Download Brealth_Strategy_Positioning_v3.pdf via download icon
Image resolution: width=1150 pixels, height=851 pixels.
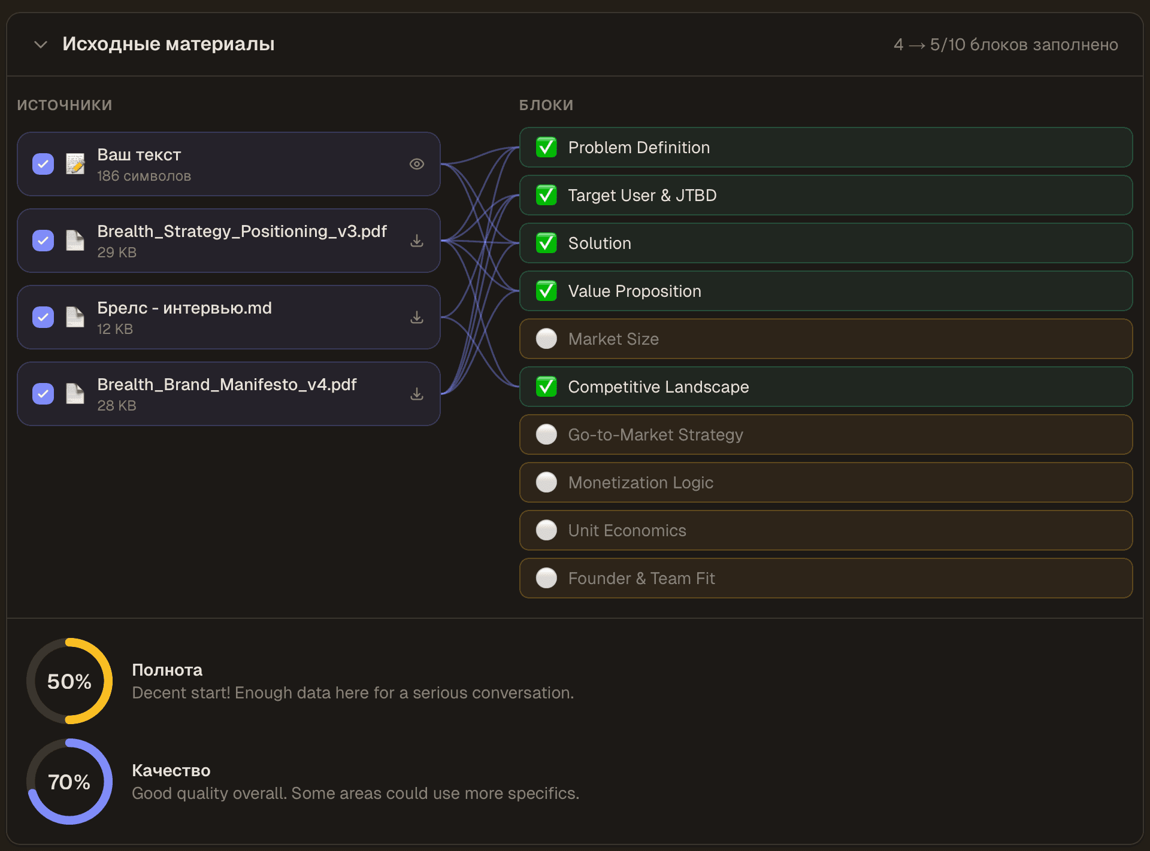click(417, 241)
